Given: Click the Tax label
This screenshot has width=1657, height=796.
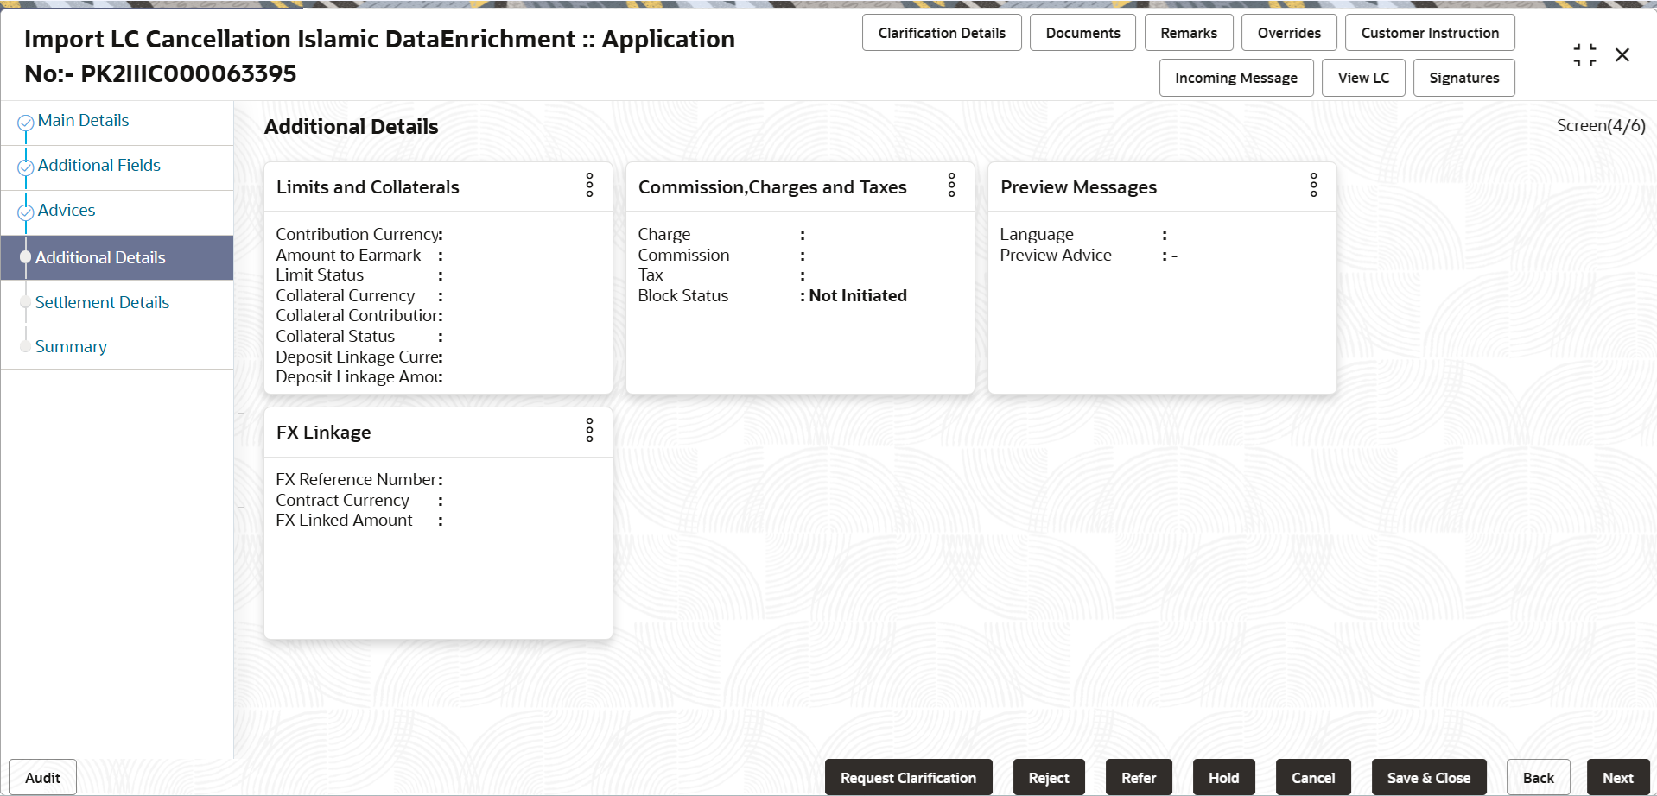Looking at the screenshot, I should (x=651, y=275).
